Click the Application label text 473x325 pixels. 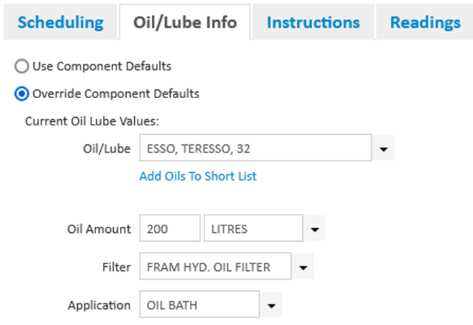coord(99,305)
